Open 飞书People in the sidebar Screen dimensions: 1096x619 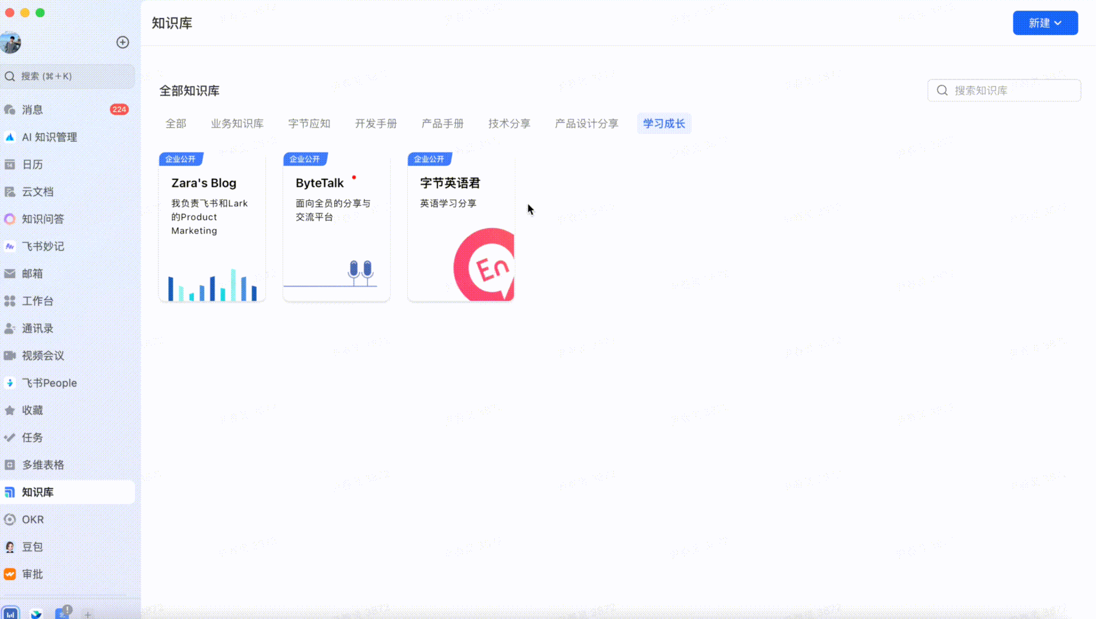67,383
